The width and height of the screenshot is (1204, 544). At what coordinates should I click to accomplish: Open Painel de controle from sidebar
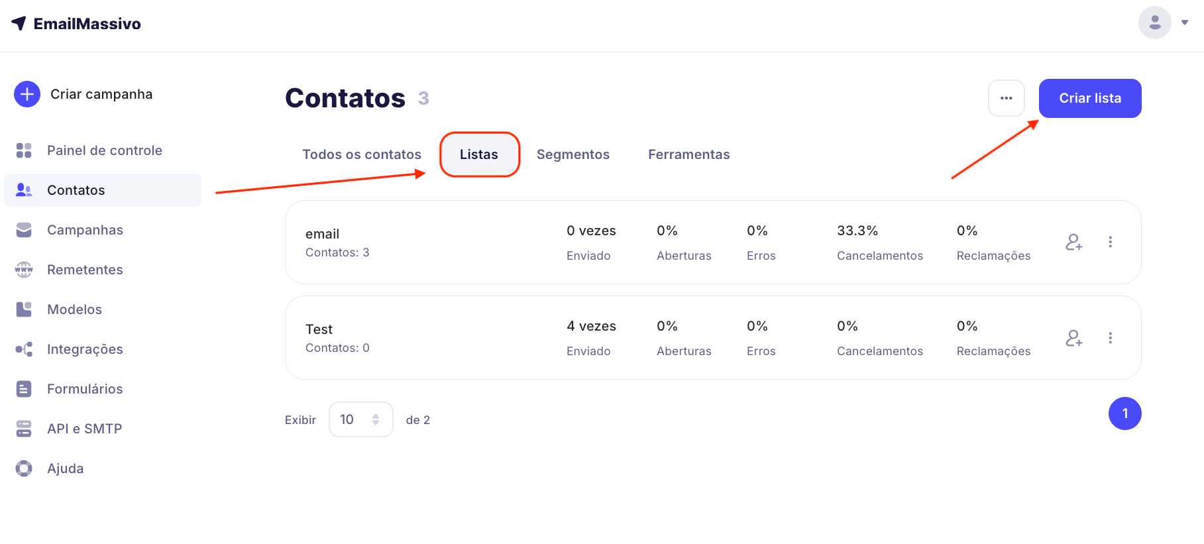pos(104,150)
